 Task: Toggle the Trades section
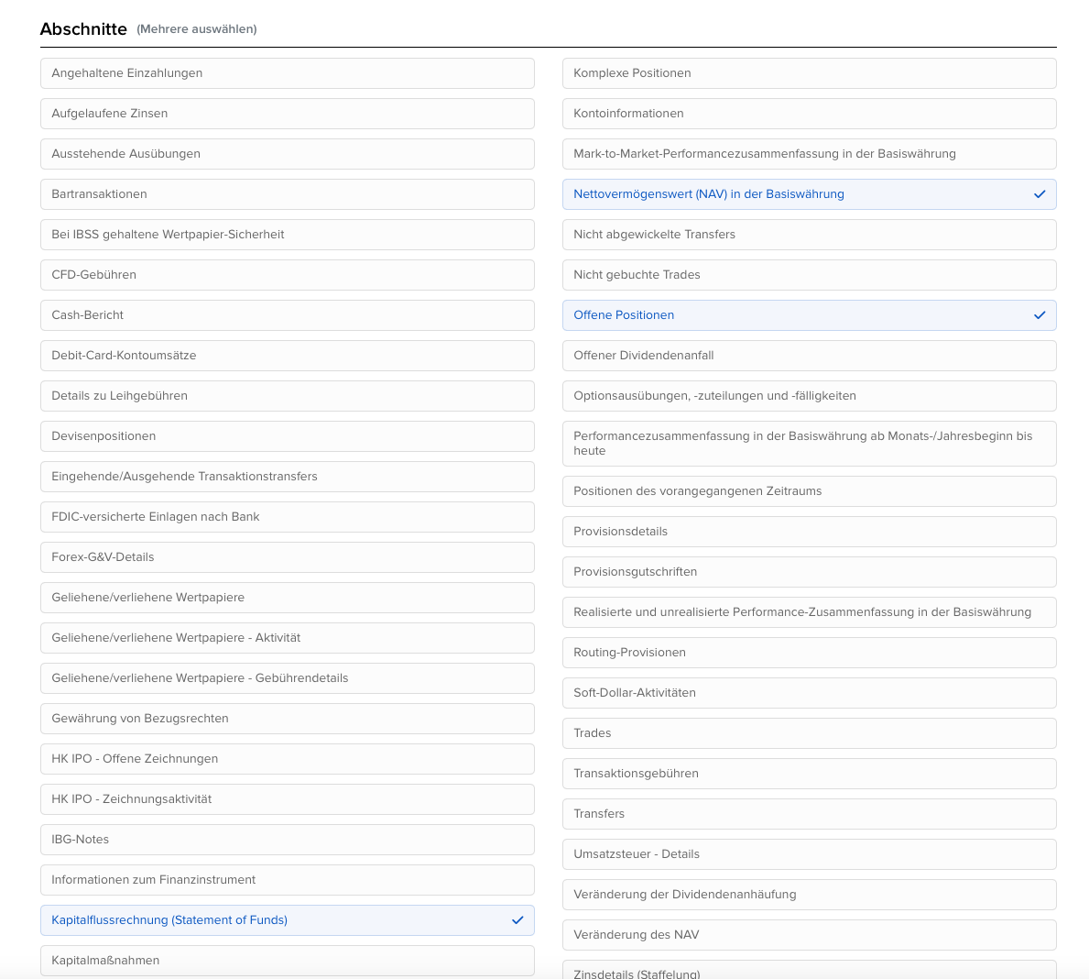click(x=809, y=732)
